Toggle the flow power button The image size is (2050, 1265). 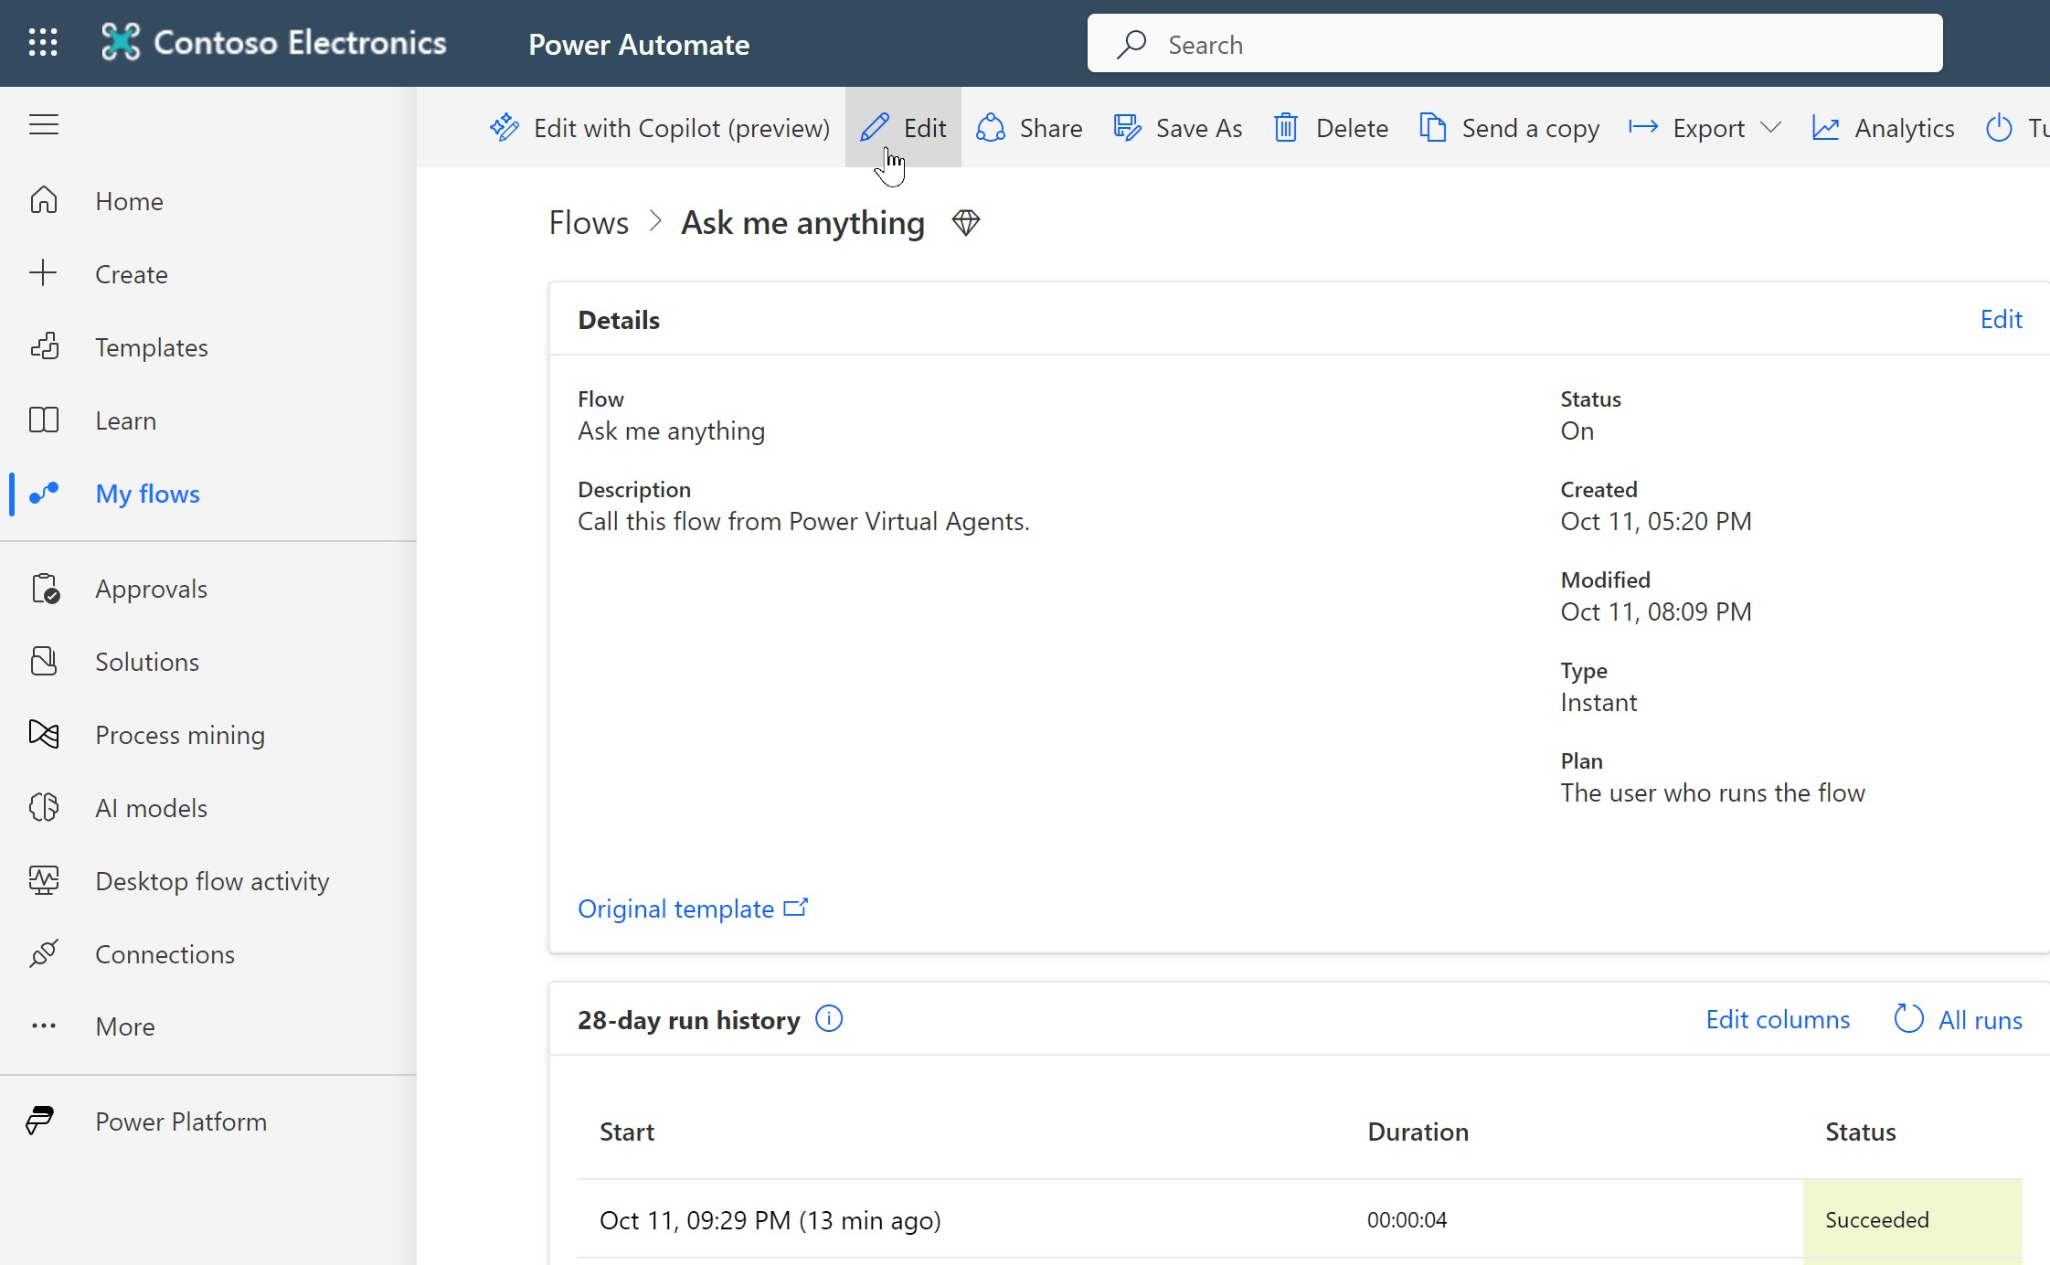tap(1999, 128)
